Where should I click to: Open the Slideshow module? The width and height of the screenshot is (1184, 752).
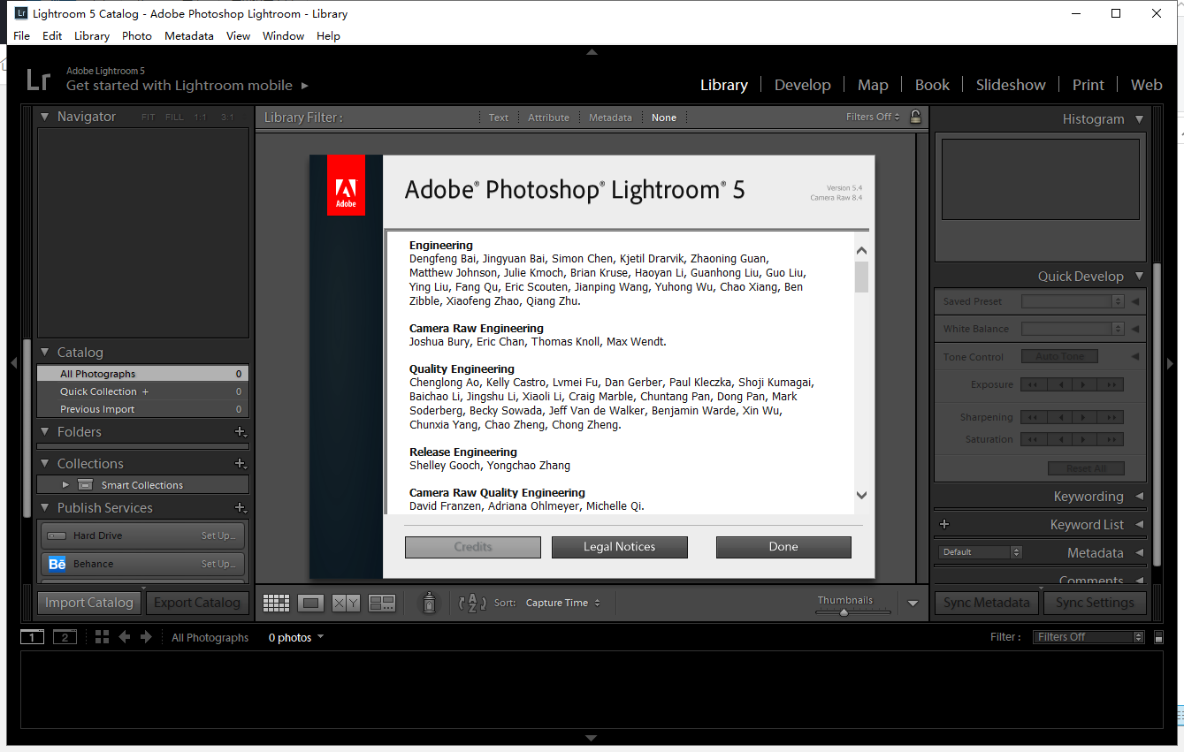(1011, 85)
